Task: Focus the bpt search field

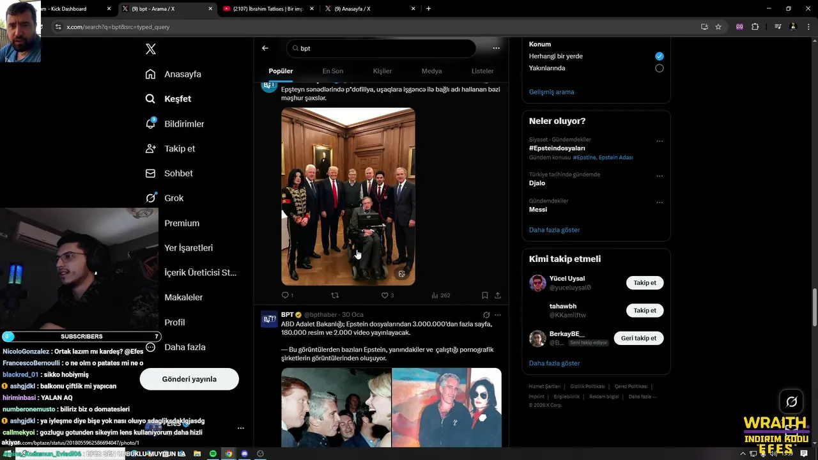Action: click(382, 48)
